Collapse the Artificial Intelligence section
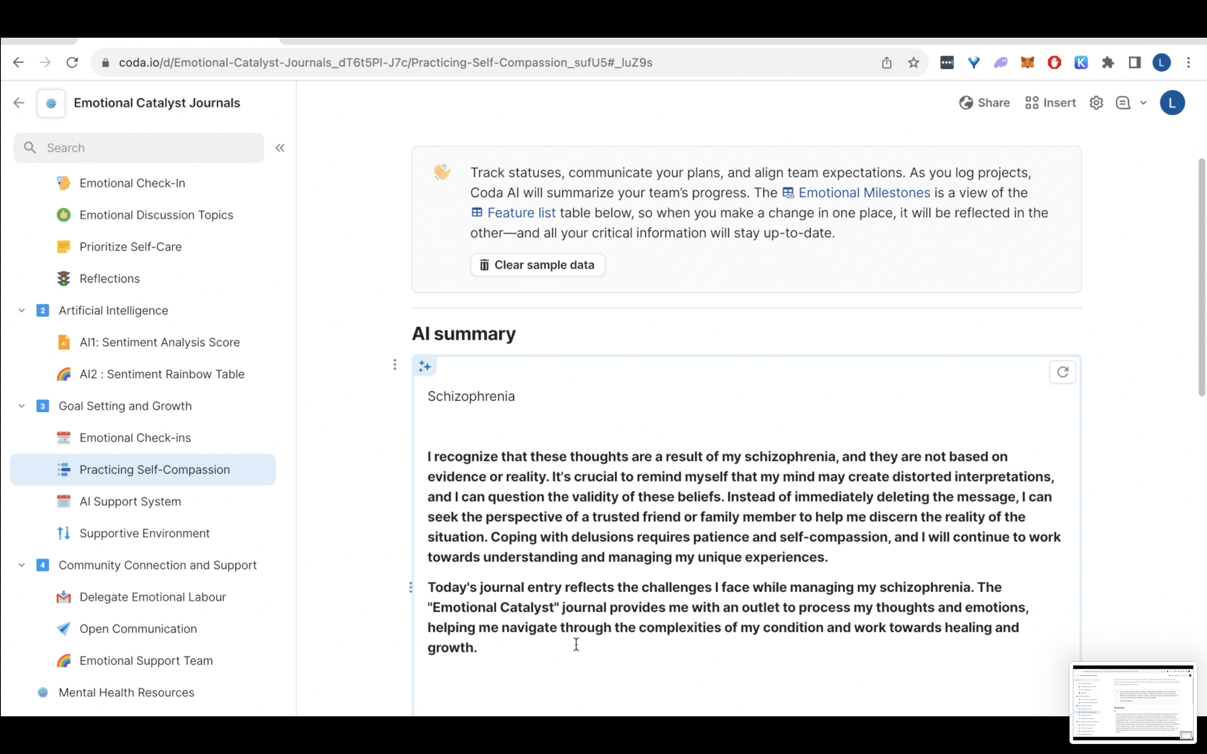 pos(22,310)
